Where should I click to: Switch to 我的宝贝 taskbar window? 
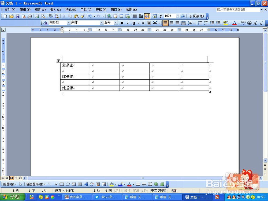click(x=77, y=197)
